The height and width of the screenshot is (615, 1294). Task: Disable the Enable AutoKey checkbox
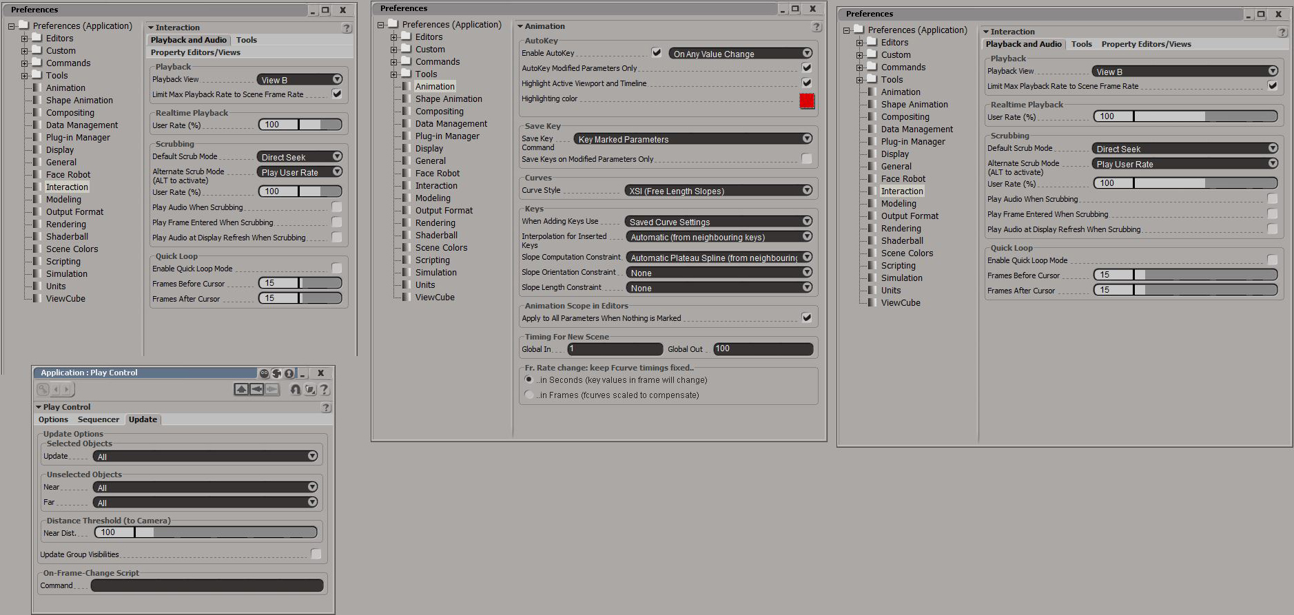(657, 52)
